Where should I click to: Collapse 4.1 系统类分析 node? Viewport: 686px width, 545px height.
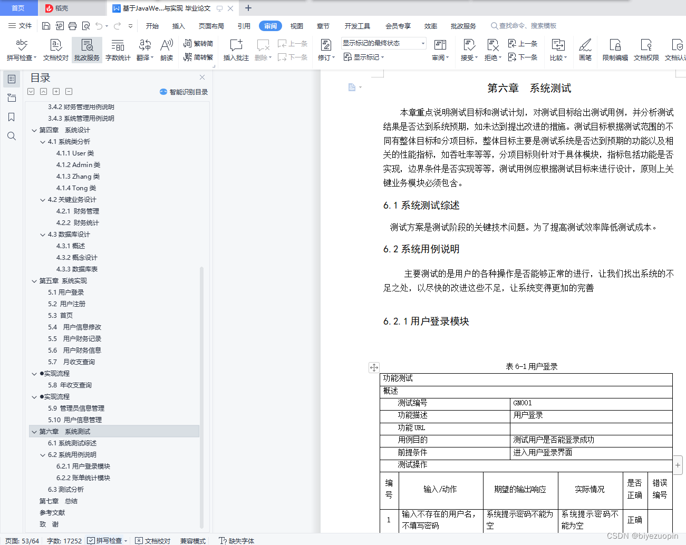43,142
